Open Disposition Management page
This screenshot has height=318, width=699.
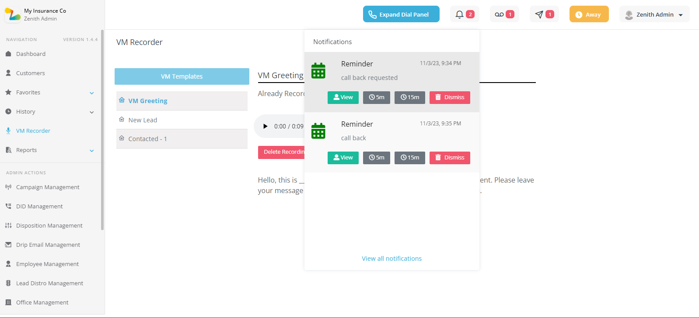point(49,225)
